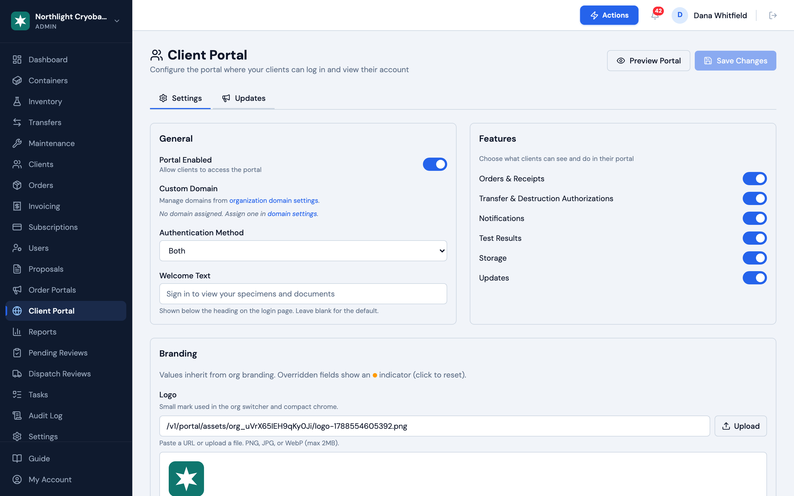Click the Invoicing receipt icon
The width and height of the screenshot is (794, 496).
[17, 206]
